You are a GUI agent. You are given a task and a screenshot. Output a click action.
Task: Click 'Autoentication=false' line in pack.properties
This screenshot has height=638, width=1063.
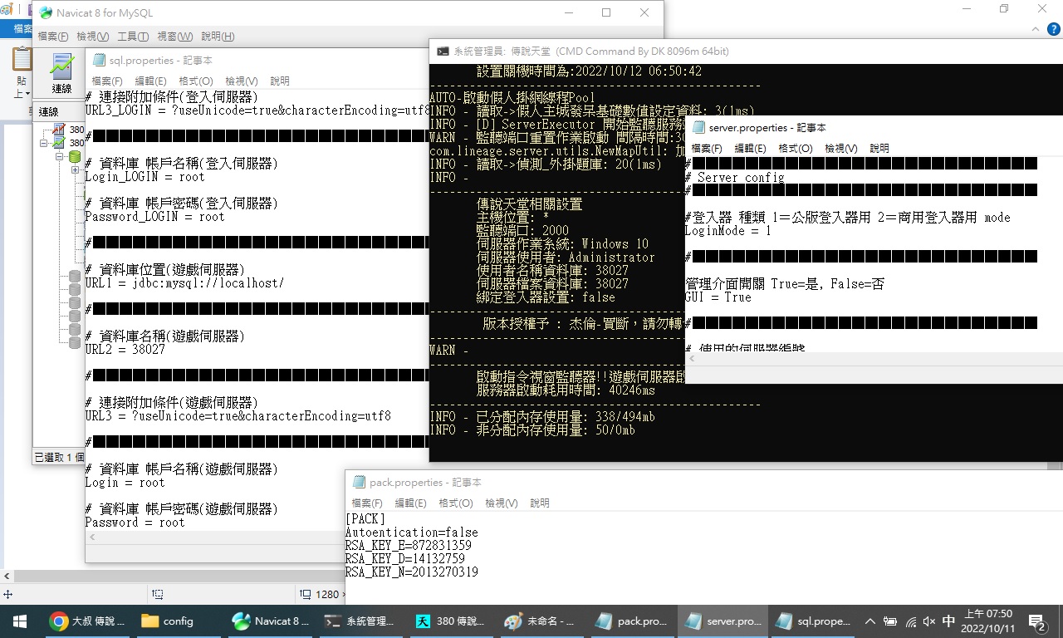(412, 532)
